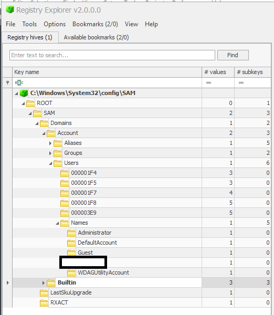Open the Bookmarks (2/0) menu

point(95,24)
